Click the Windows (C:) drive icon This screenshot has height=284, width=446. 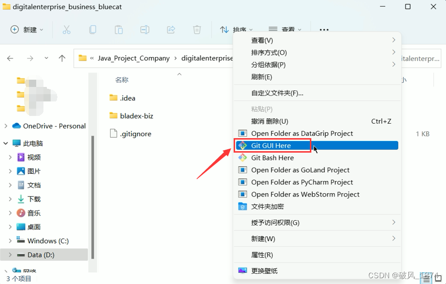(x=20, y=240)
